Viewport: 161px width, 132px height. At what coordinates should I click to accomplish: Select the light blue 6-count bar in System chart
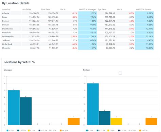[93, 104]
